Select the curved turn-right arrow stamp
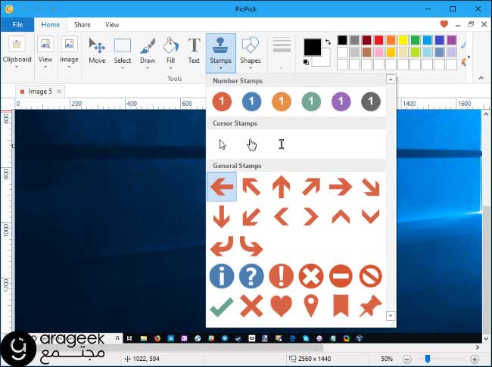The image size is (492, 367). click(251, 246)
